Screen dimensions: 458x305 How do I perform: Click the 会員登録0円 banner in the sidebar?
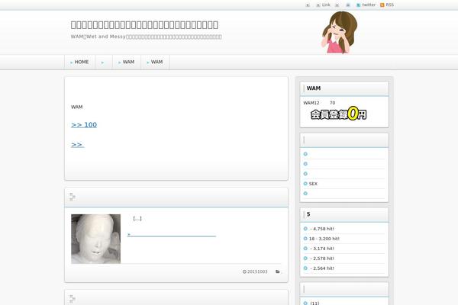(x=338, y=114)
